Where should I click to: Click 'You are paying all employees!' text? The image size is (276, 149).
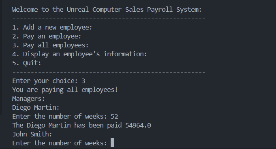tap(65, 90)
